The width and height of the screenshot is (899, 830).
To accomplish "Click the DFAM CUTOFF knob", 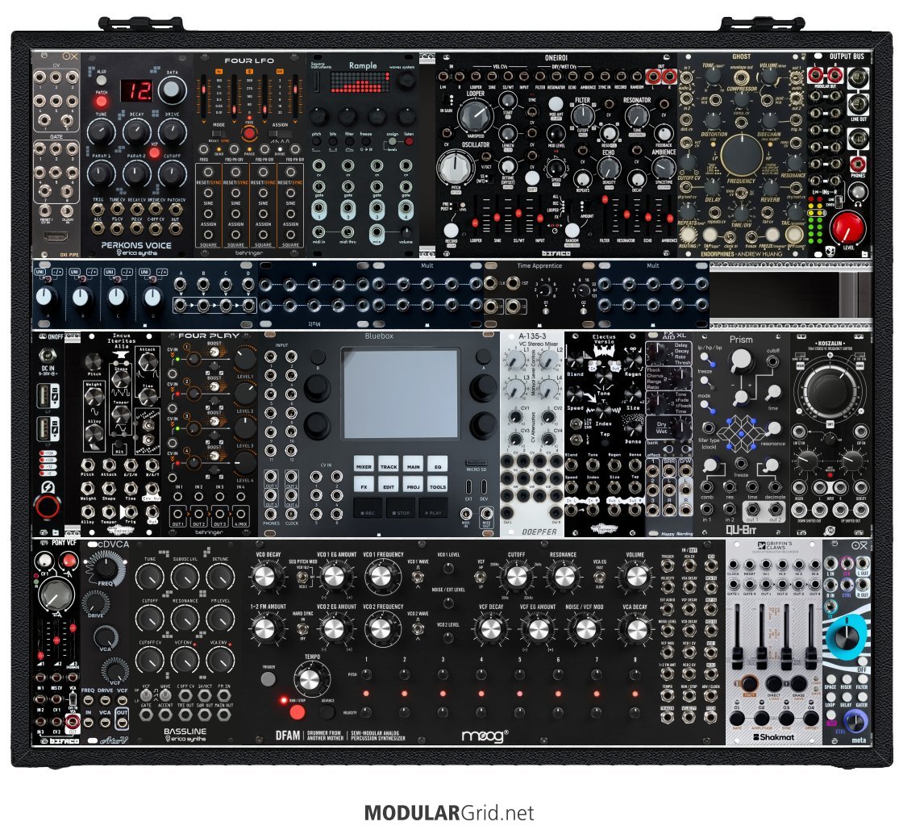I will (516, 577).
